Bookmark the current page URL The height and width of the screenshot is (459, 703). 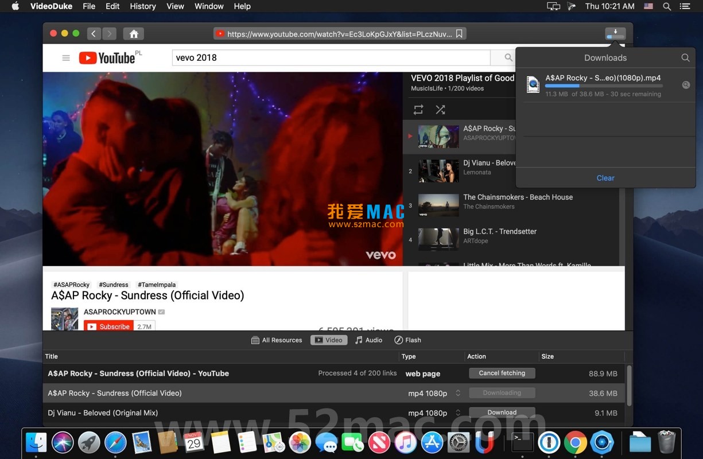pos(459,34)
